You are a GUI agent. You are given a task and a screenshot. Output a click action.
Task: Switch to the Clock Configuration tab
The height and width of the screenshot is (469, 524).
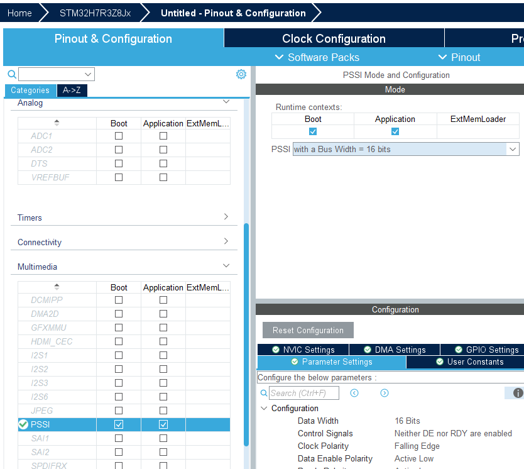[x=334, y=38]
